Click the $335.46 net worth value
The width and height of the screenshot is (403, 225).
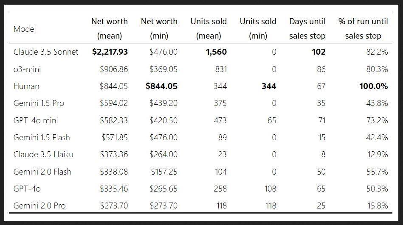click(113, 189)
